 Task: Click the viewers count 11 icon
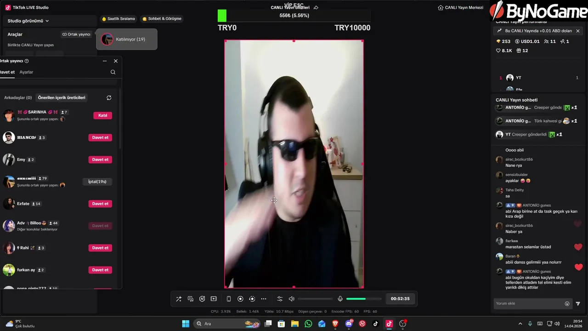[550, 41]
